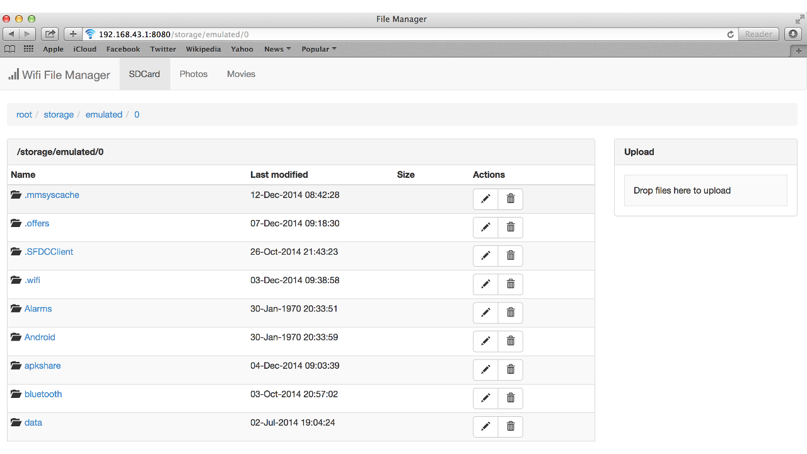Screen dimensions: 807x454
Task: Rename the bluetooth folder with the pencil icon
Action: tap(485, 398)
